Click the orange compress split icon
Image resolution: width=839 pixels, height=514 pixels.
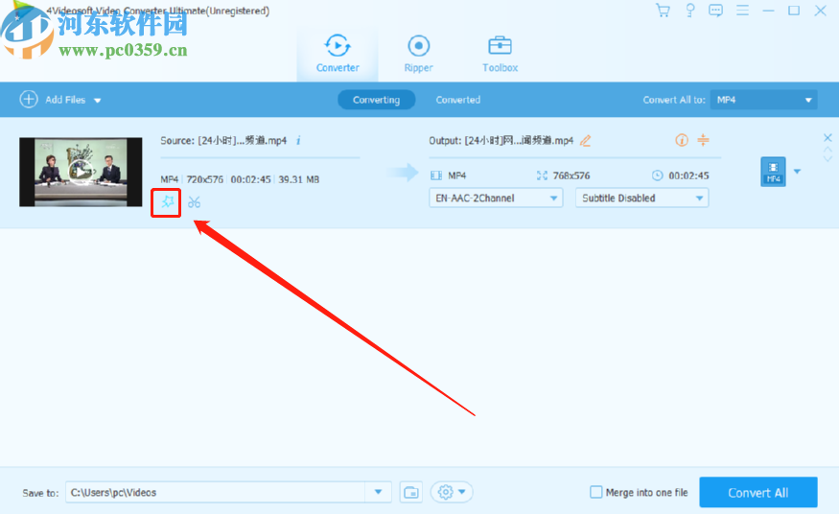[x=703, y=140]
